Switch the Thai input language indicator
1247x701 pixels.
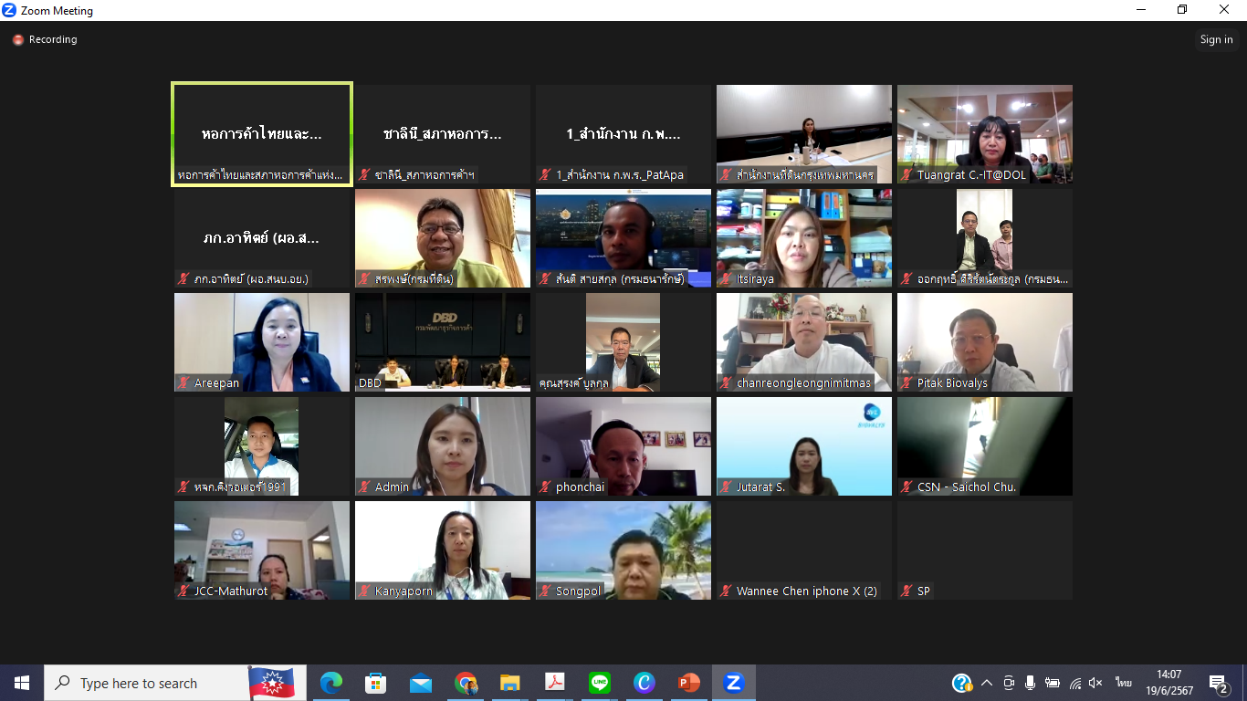coord(1123,683)
